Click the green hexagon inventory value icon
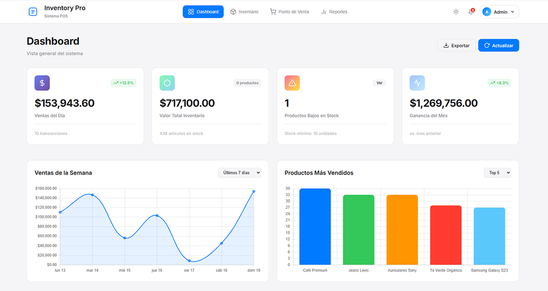The height and width of the screenshot is (291, 548). 167,83
